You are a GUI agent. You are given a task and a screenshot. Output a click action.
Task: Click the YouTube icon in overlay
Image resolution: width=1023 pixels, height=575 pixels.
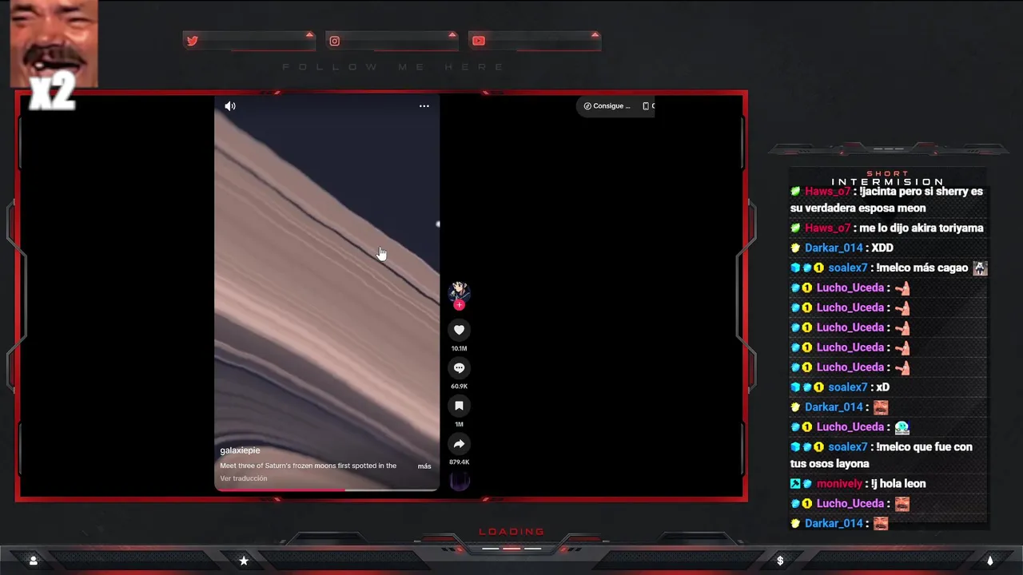(x=478, y=41)
